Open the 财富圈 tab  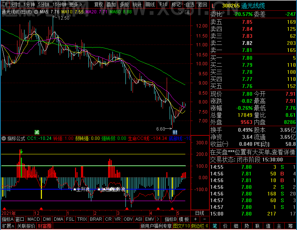coord(45,226)
